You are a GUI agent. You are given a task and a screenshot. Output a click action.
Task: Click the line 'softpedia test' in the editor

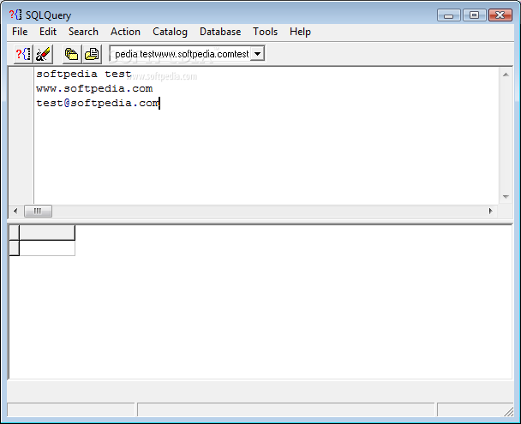coord(84,74)
